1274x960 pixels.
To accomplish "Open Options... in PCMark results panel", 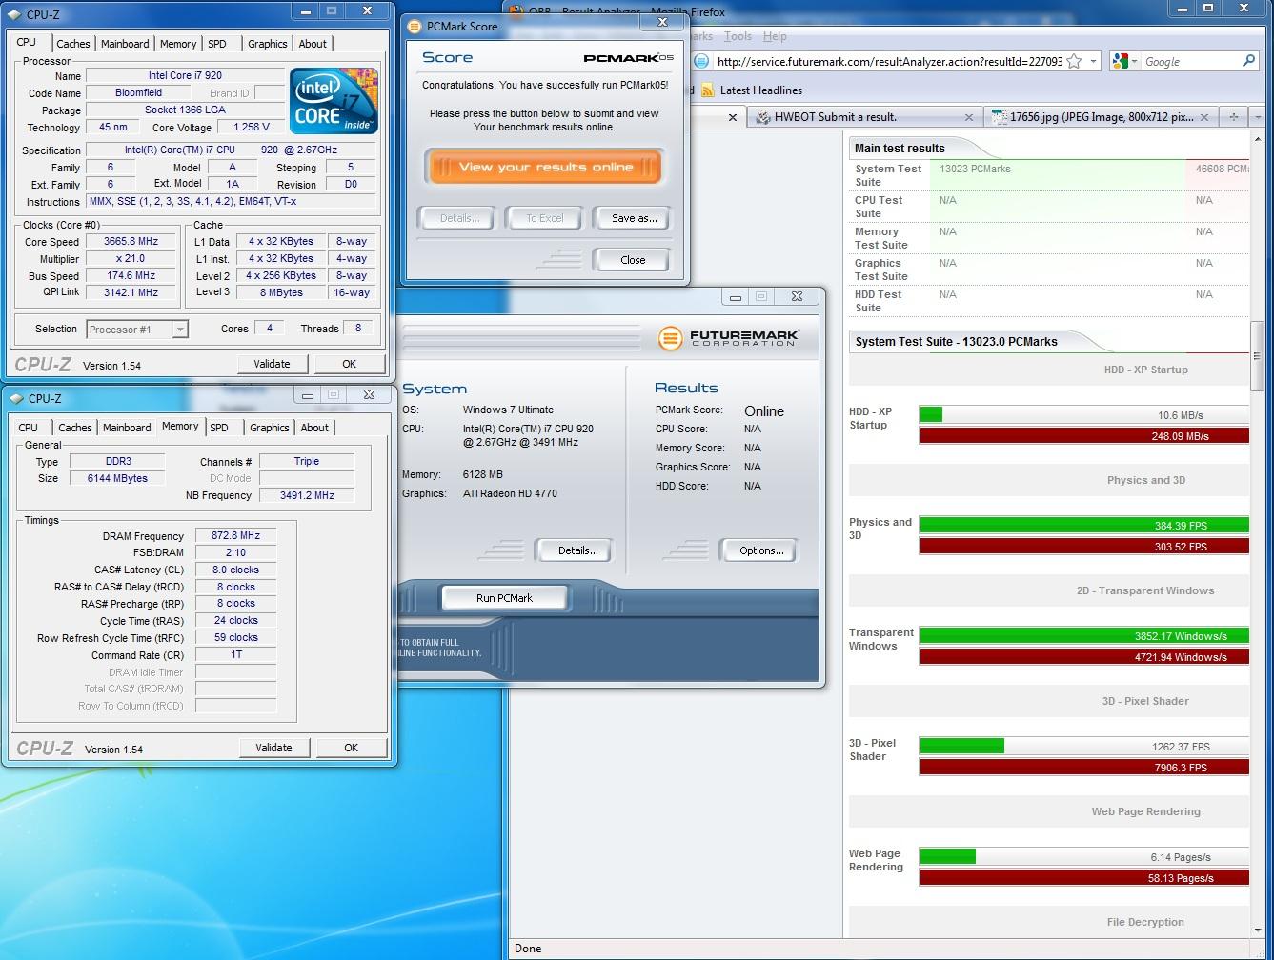I will pyautogui.click(x=761, y=550).
